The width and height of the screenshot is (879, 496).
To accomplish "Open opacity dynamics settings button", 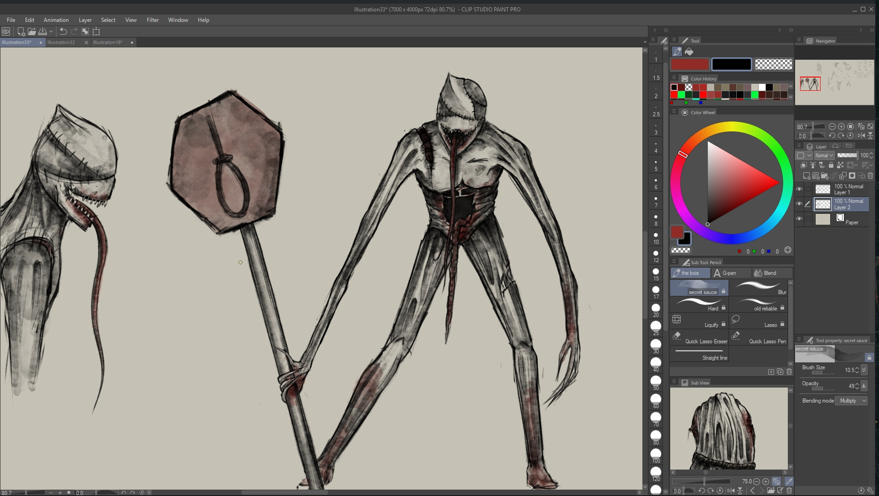I will pos(864,386).
